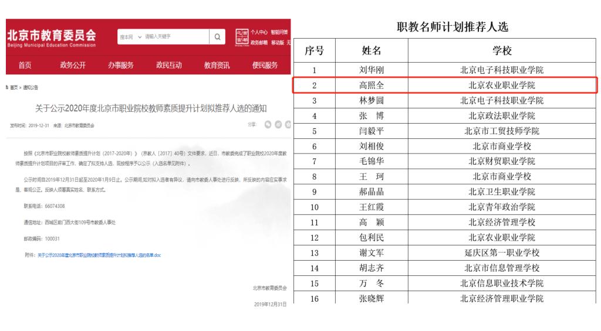Click the second gray share icon
Image resolution: width=601 pixels, height=331 pixels.
[278, 125]
